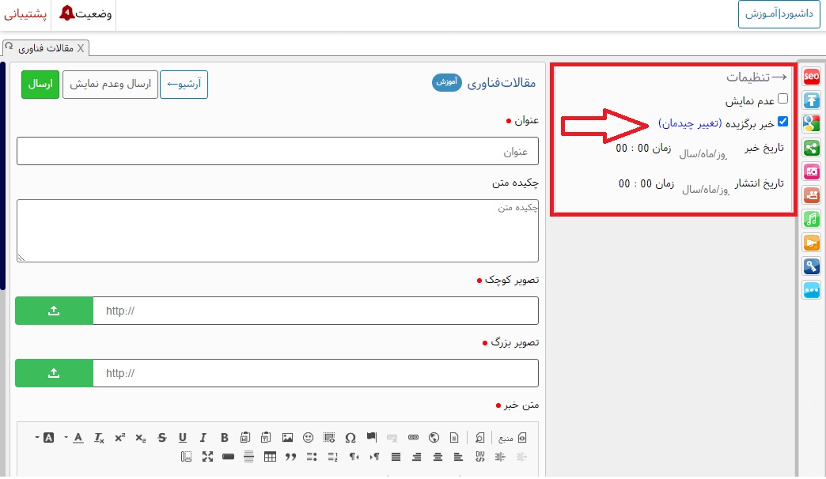Screen dimensions: 826x479
Task: Click the ارسال وعدم نمایش button
Action: click(x=110, y=84)
